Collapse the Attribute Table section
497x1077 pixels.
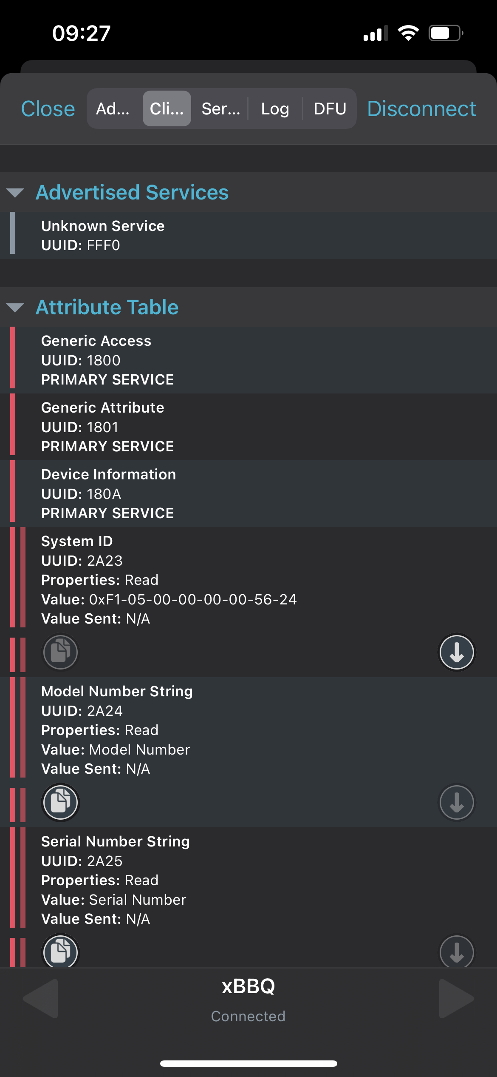[x=15, y=308]
